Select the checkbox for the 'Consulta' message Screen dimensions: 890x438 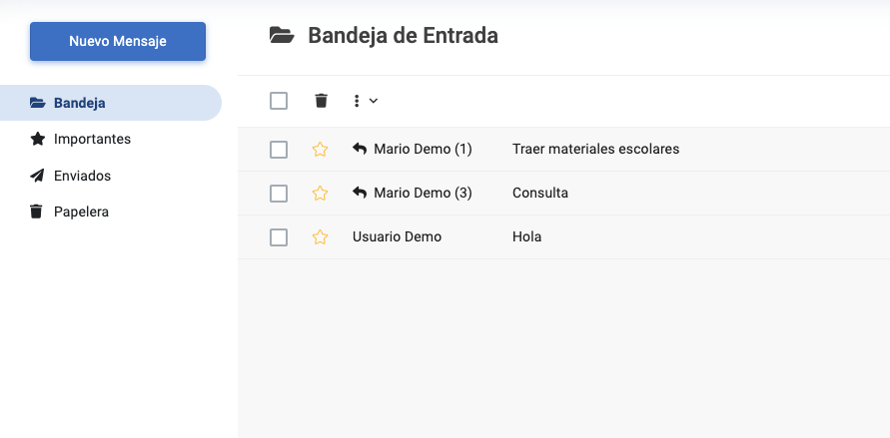pos(279,194)
